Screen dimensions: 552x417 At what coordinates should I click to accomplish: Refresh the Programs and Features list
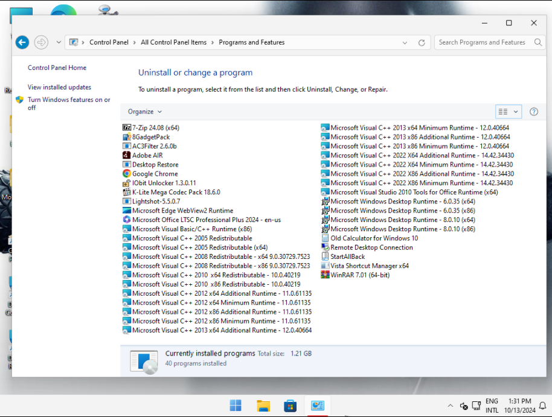(x=422, y=43)
